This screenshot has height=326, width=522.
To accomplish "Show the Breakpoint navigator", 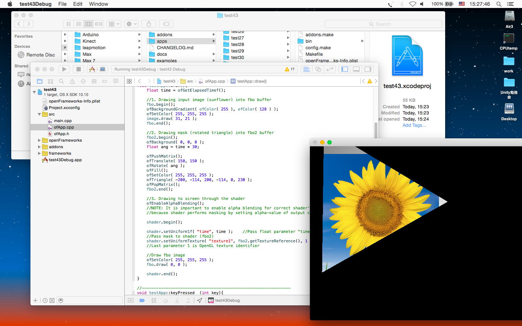I will [105, 81].
